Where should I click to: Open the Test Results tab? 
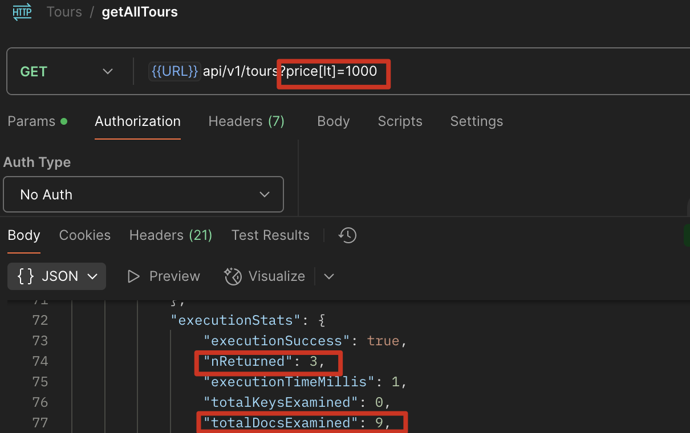coord(270,235)
